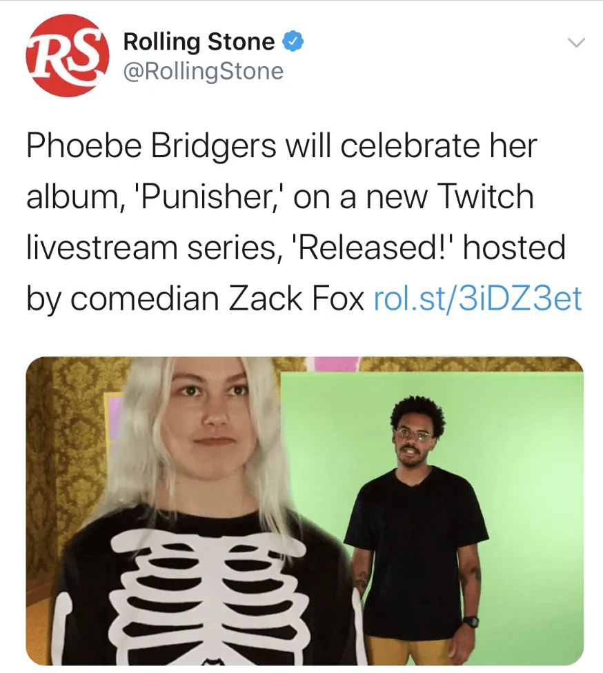The image size is (603, 673).
Task: Click the blue verified checkmark badge
Action: pyautogui.click(x=293, y=41)
